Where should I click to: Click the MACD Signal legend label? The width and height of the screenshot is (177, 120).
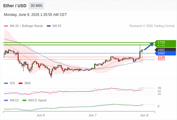37,100
